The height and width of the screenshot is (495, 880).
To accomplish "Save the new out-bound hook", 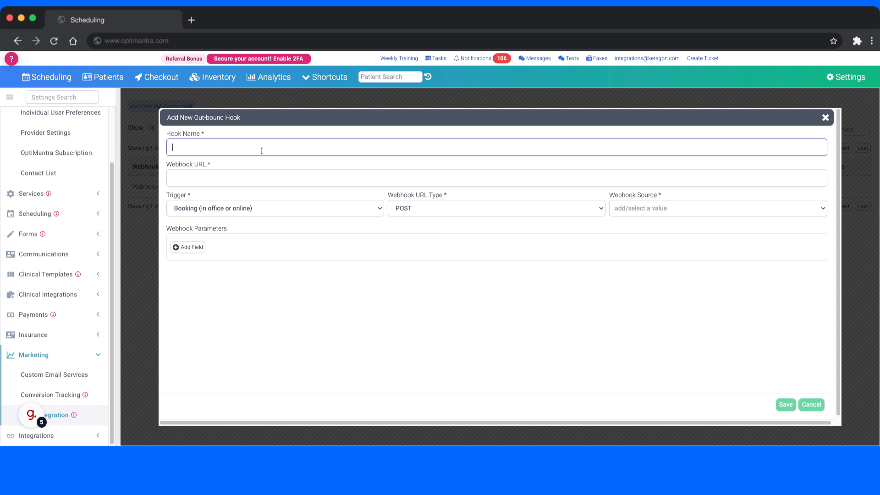I will [785, 405].
